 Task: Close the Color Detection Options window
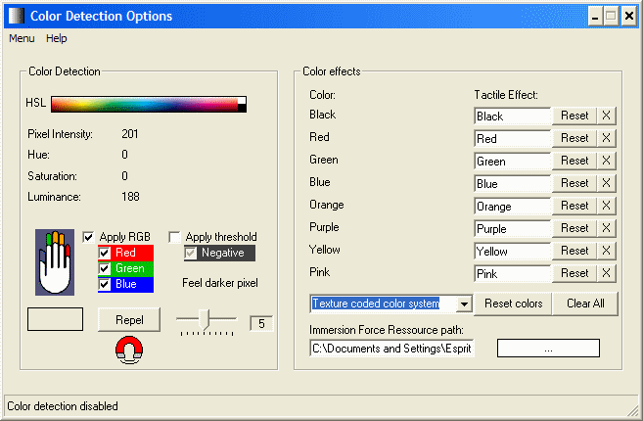pos(629,17)
